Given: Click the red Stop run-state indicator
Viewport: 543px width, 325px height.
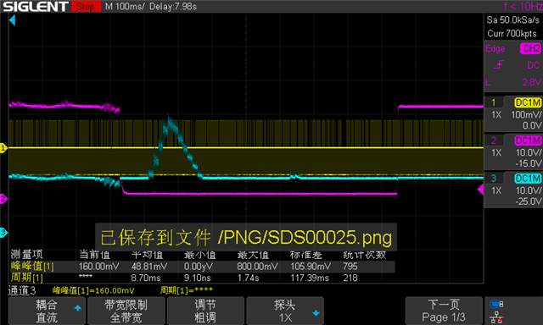Looking at the screenshot, I should pyautogui.click(x=86, y=6).
